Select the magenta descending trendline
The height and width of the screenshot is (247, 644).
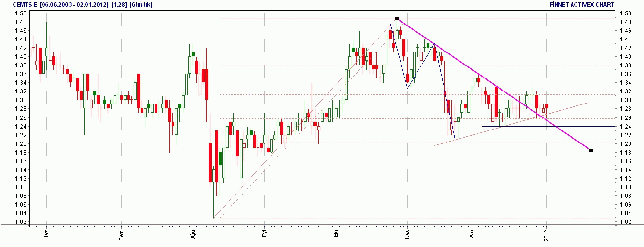(493, 84)
